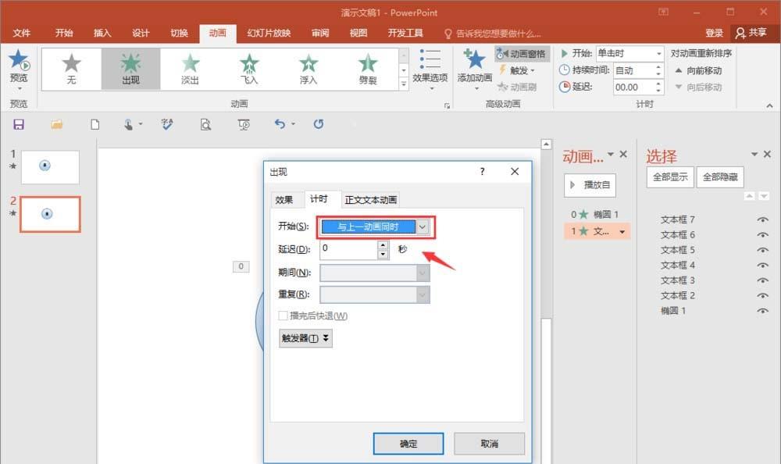Image resolution: width=781 pixels, height=464 pixels.
Task: Check 播完后快退 in the dialog
Action: point(281,316)
